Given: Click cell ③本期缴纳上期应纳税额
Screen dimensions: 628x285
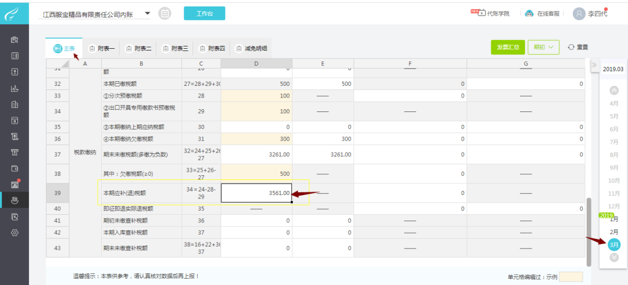Looking at the screenshot, I should (141, 127).
